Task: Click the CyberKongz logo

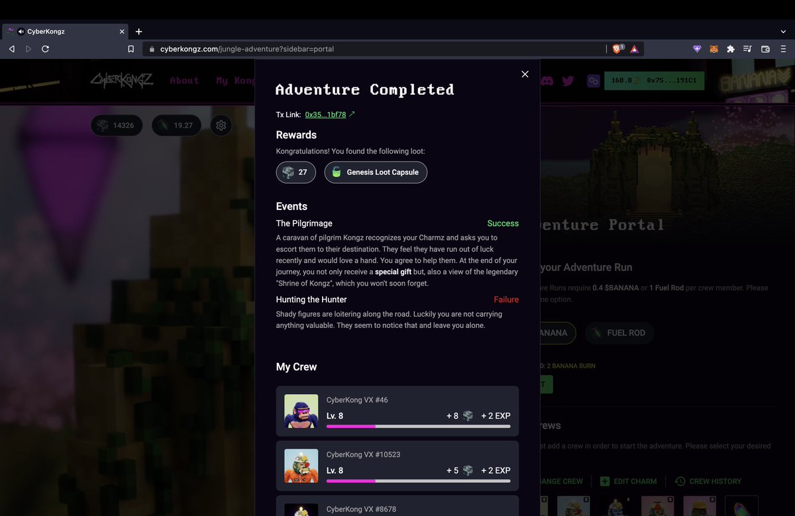Action: [122, 80]
